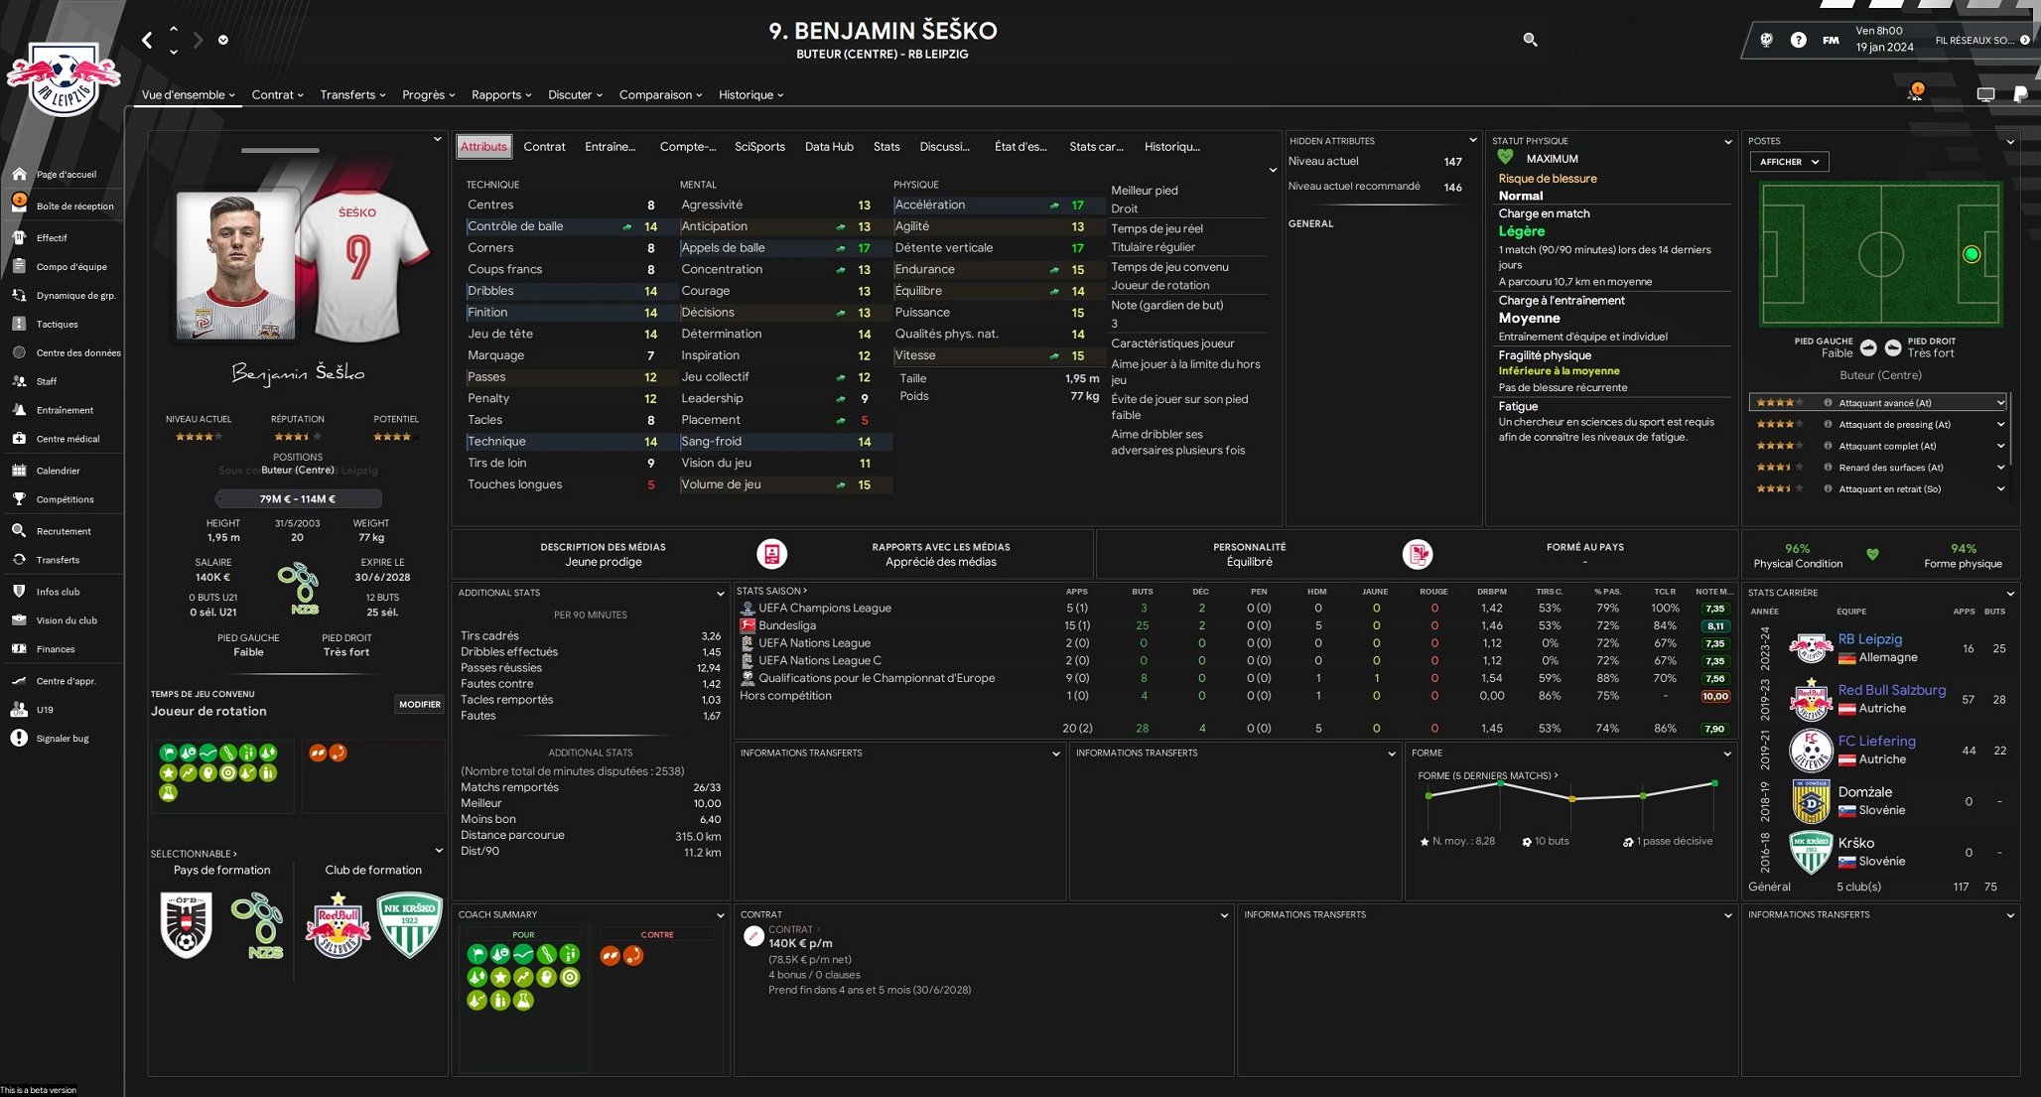This screenshot has height=1097, width=2041.
Task: Open the Afficher dropdown in Postes panel
Action: click(x=1789, y=162)
